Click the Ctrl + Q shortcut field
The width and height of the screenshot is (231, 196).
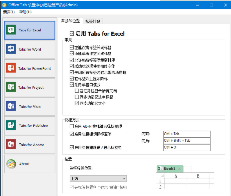(187, 148)
